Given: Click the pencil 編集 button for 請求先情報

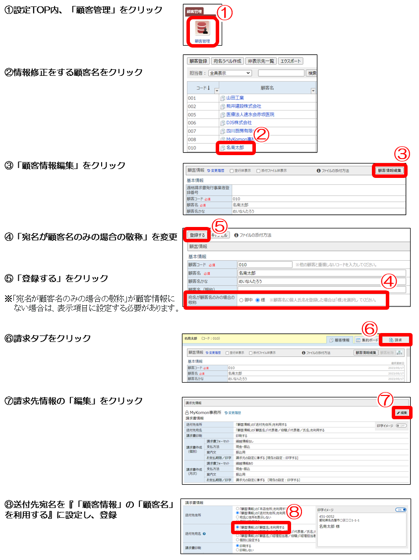Looking at the screenshot, I should pos(402,412).
